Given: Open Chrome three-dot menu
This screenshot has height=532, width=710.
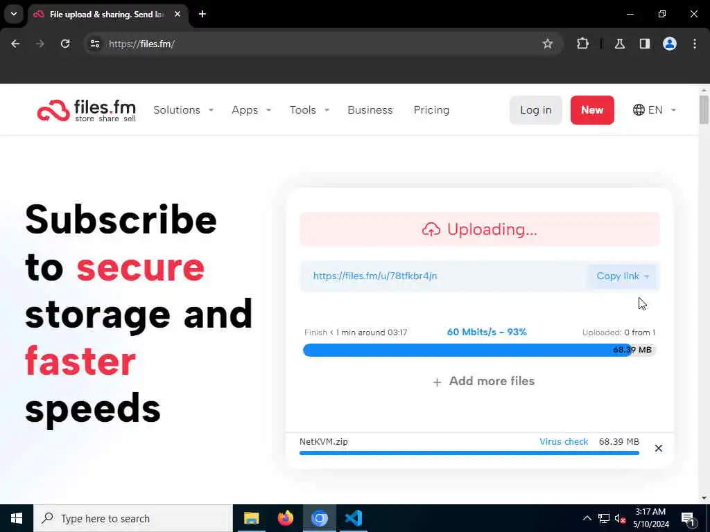Looking at the screenshot, I should click(695, 44).
